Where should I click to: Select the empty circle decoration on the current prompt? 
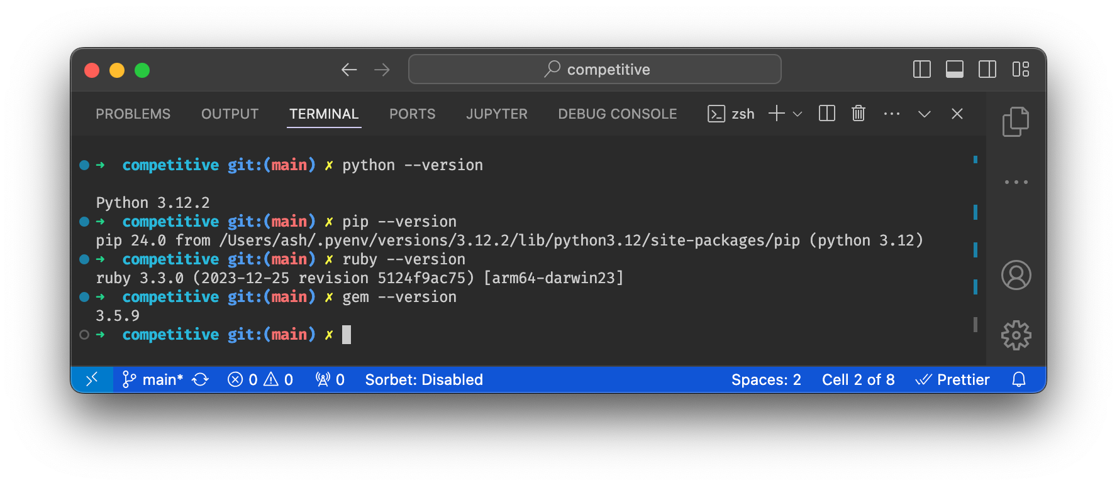[84, 335]
